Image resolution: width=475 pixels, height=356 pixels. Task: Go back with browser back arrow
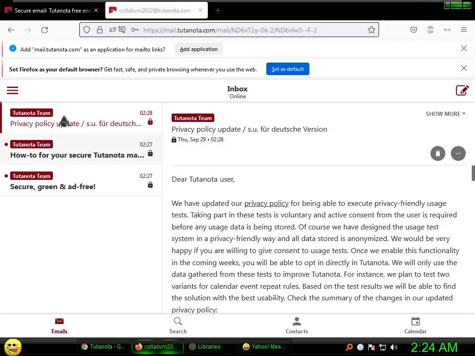(x=11, y=30)
